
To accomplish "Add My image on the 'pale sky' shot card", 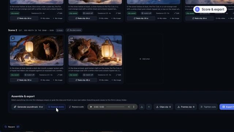I will tap(58, 18).
